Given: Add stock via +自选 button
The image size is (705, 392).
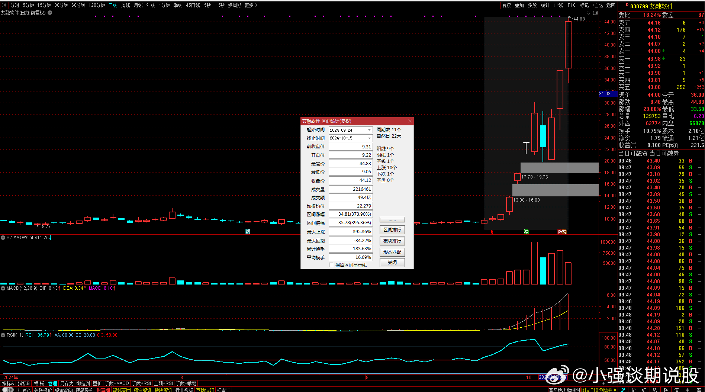Looking at the screenshot, I should tap(598, 5).
